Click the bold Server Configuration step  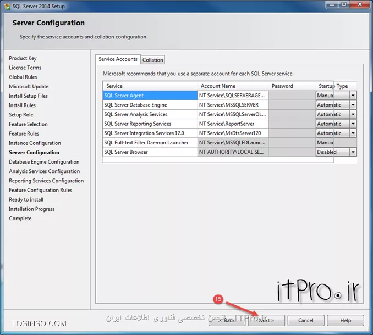pyautogui.click(x=34, y=153)
